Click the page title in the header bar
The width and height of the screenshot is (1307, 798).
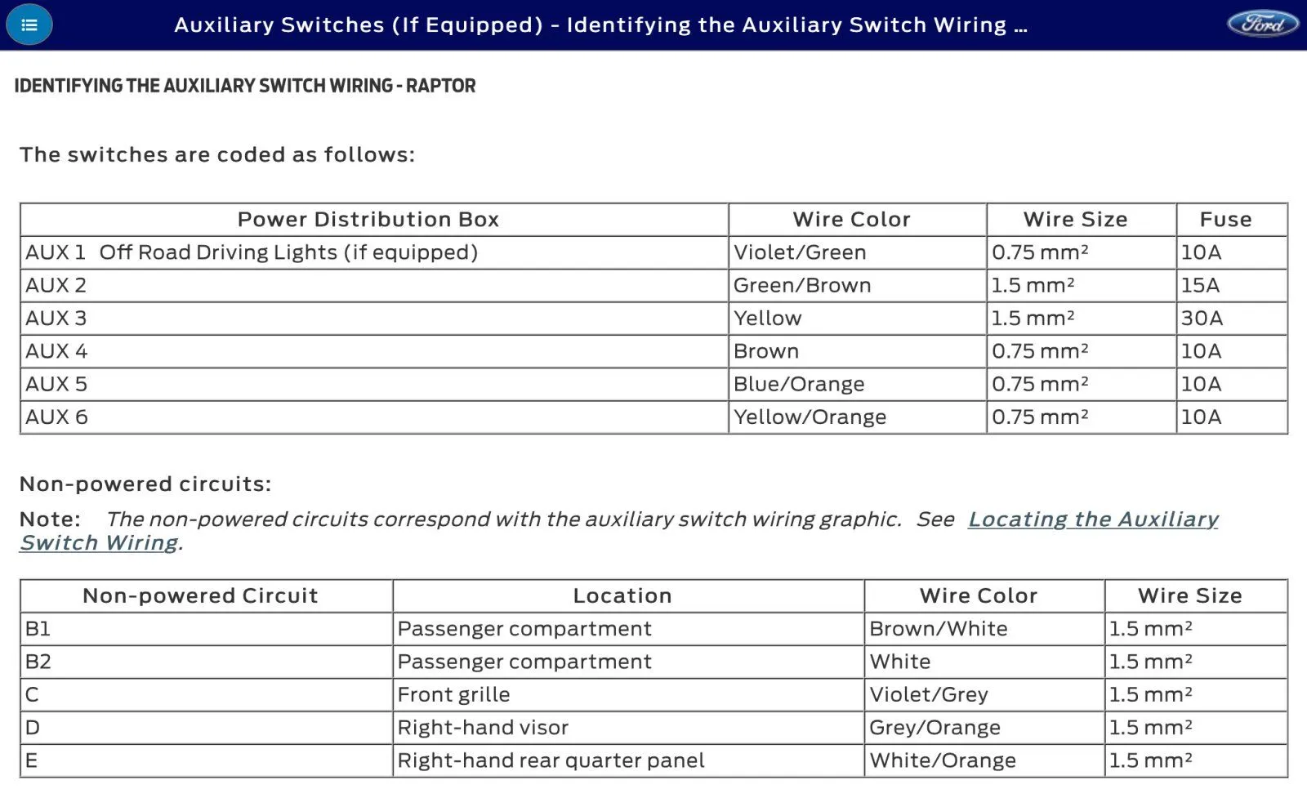(600, 25)
